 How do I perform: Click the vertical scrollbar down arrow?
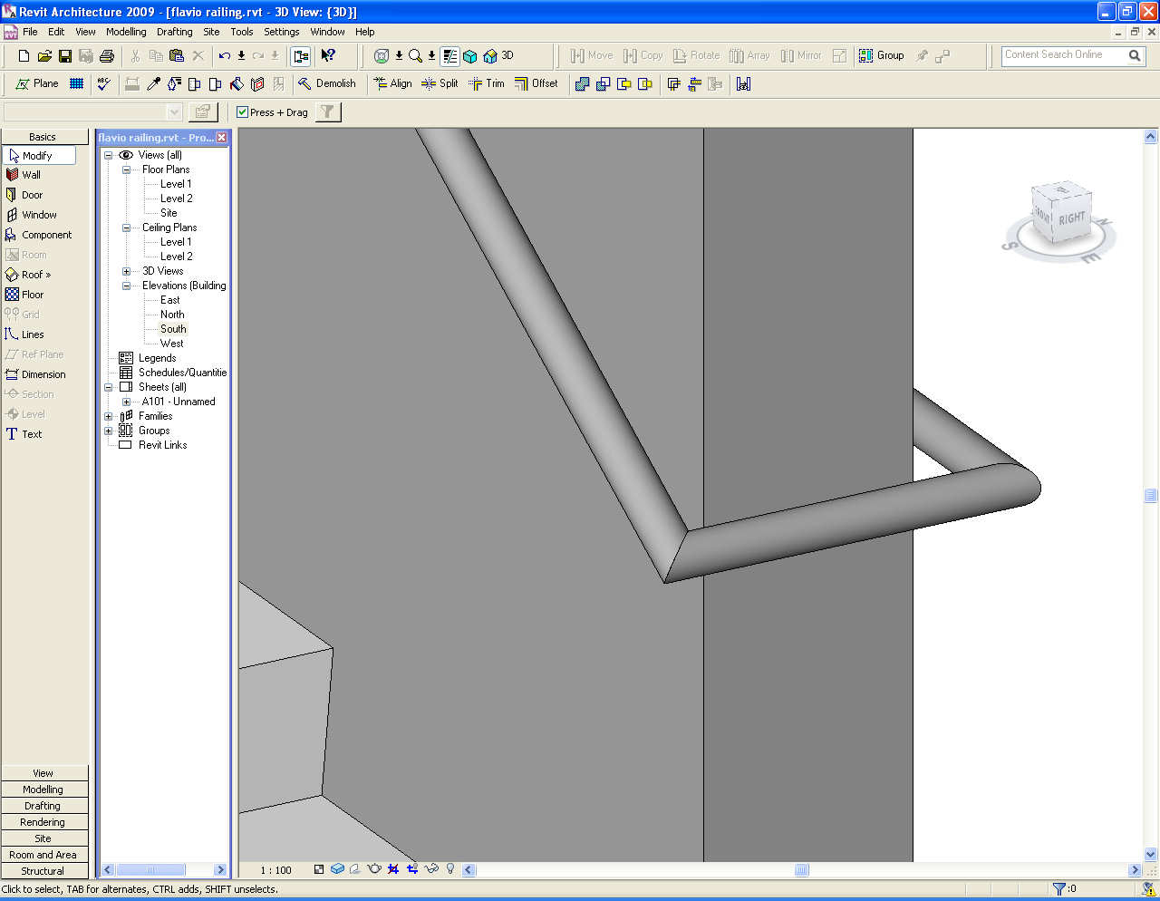1150,854
